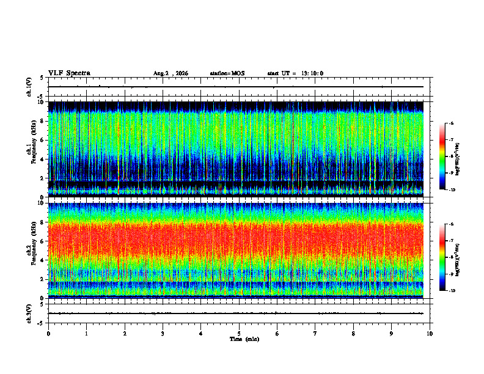This screenshot has height=374, width=484.
Task: Click the ch.1 color scale bar
Action: point(442,156)
